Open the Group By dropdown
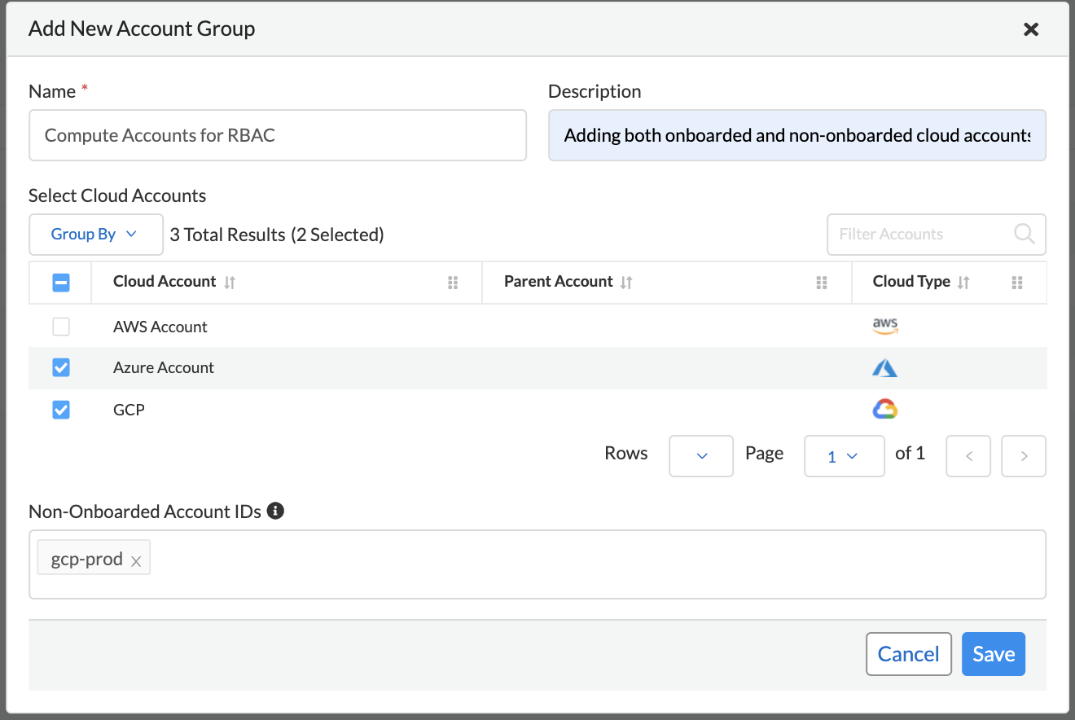1075x720 pixels. (x=96, y=235)
